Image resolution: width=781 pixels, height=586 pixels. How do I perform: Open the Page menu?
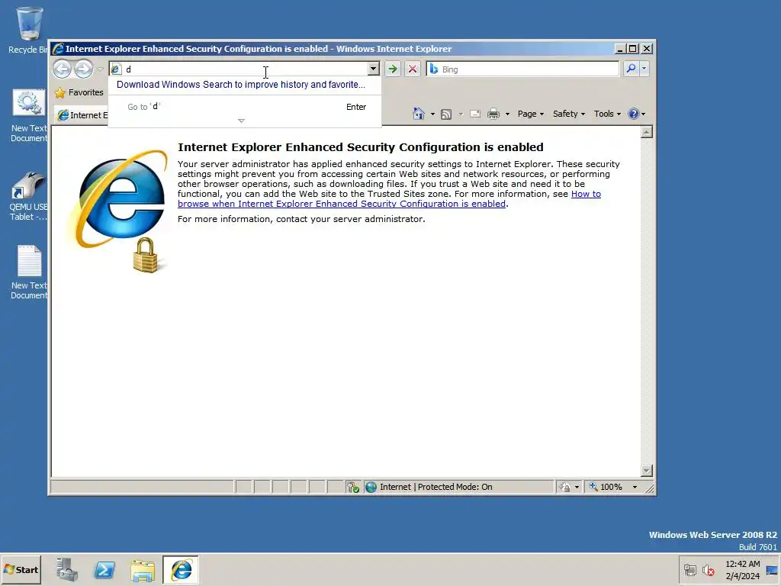(x=531, y=114)
